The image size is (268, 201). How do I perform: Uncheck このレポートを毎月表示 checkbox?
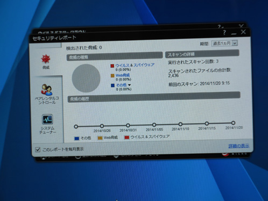coord(38,149)
